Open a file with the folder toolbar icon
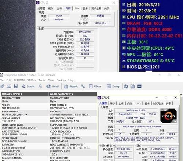This screenshot has width=183, height=161. pos(9,86)
